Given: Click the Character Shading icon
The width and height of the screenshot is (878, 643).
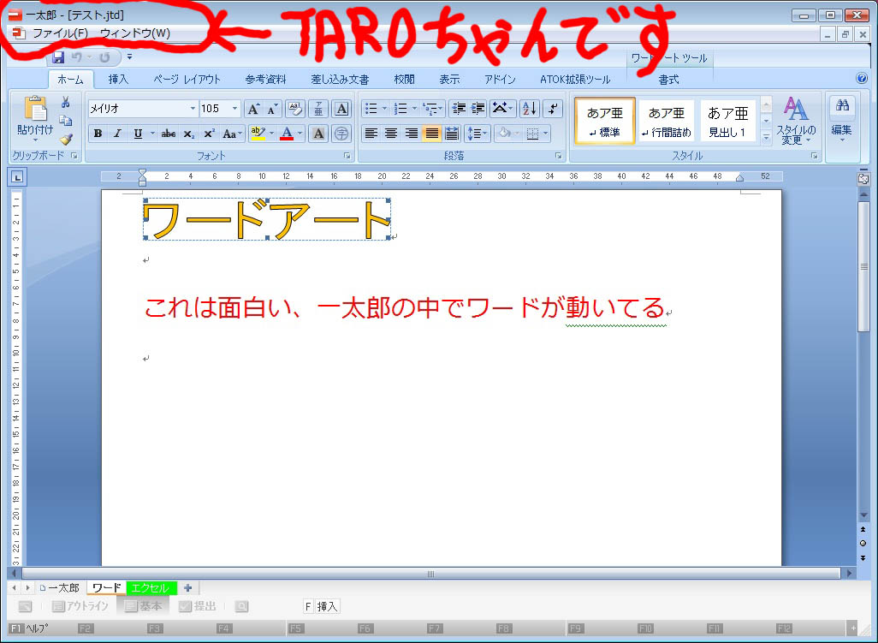Looking at the screenshot, I should (x=318, y=134).
